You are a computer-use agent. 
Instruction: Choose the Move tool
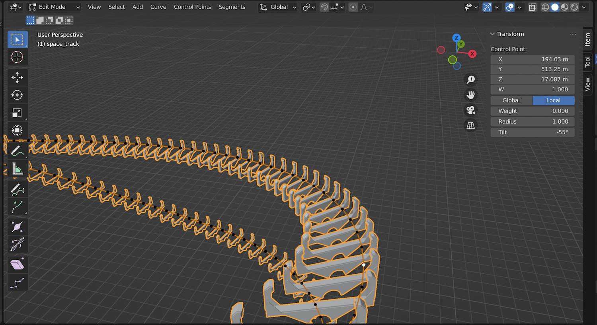pyautogui.click(x=18, y=77)
